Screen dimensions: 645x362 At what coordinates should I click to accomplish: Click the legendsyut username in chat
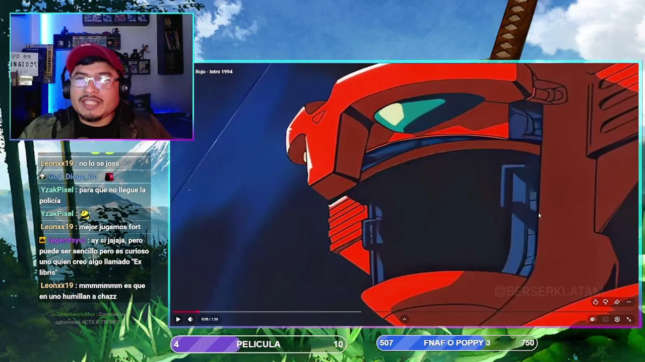pos(67,240)
